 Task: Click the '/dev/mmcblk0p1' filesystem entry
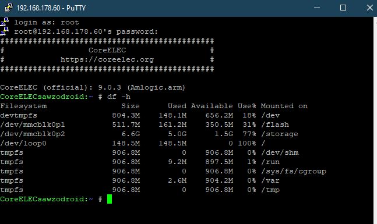tap(33, 125)
